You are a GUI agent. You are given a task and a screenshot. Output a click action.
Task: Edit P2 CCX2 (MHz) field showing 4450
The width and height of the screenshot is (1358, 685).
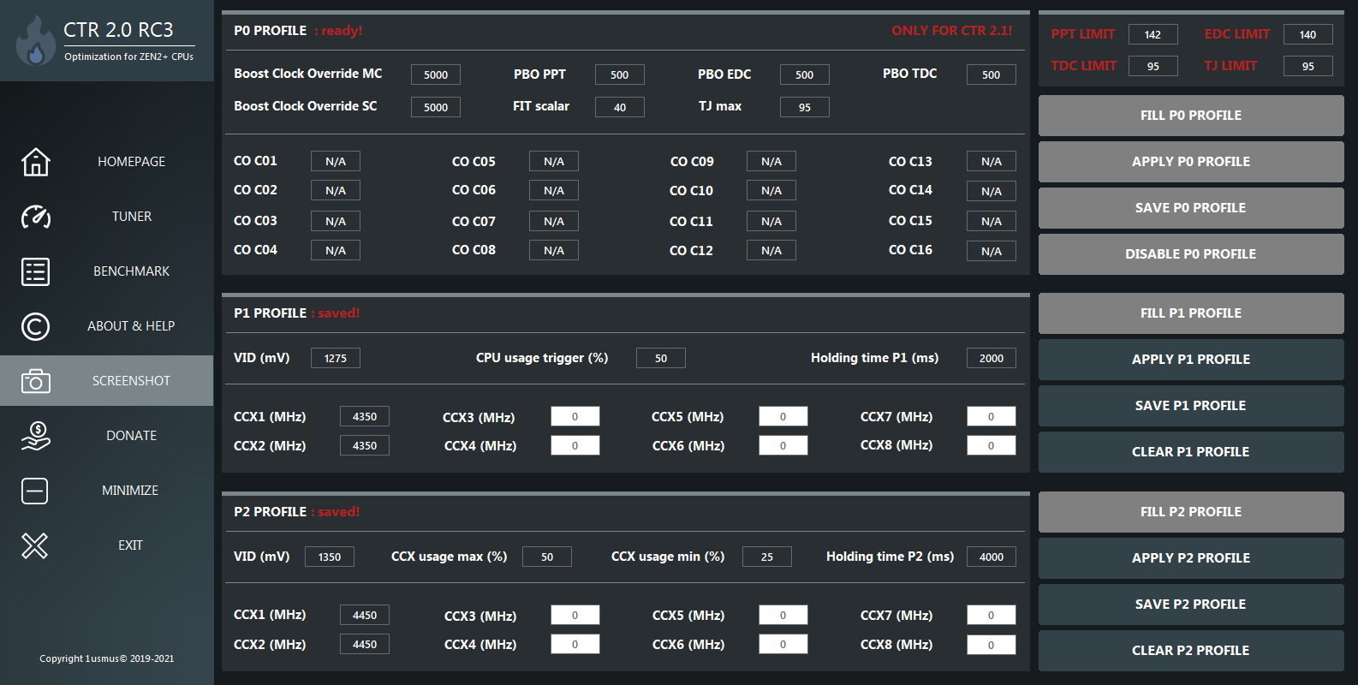365,644
